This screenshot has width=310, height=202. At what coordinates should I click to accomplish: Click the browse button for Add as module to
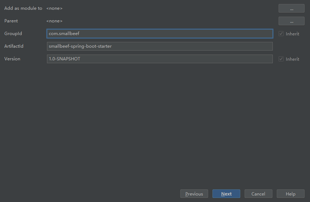point(291,8)
